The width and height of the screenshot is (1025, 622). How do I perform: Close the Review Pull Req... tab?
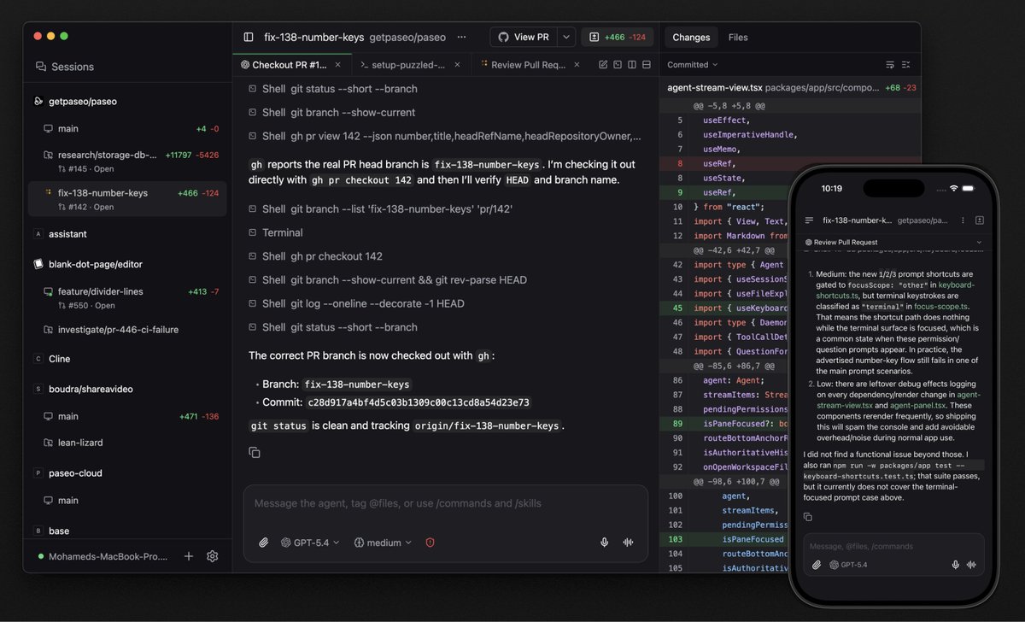(x=577, y=64)
